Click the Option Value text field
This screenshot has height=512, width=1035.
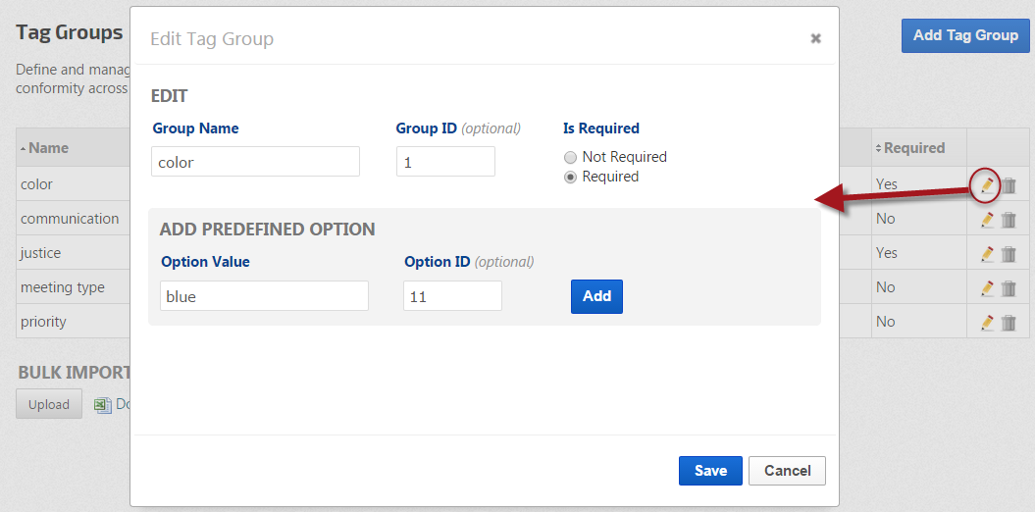point(264,296)
